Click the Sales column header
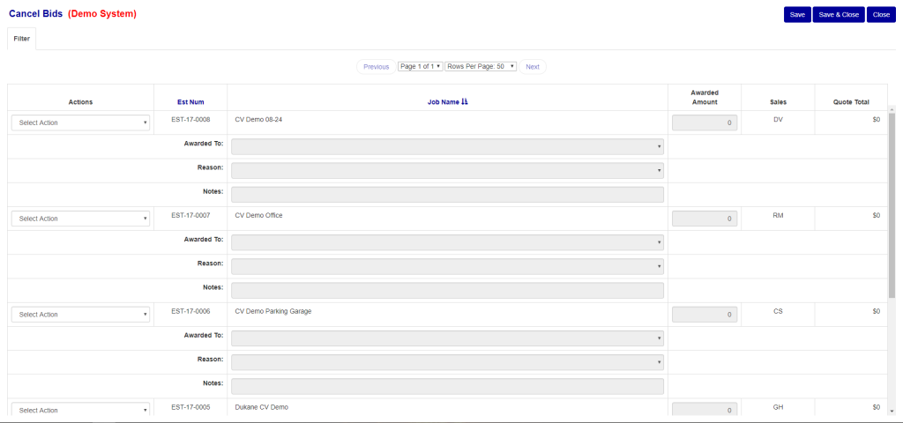Viewport: 903px width, 423px height. [778, 102]
